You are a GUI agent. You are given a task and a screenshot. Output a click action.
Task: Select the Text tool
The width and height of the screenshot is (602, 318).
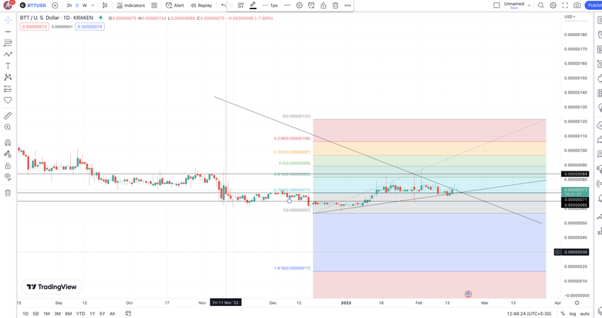(8, 66)
